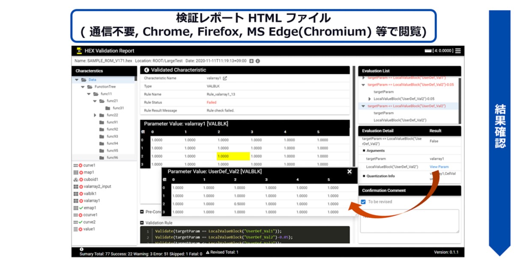Click the ruler icon in header
This screenshot has width=514, height=270.
[428, 51]
